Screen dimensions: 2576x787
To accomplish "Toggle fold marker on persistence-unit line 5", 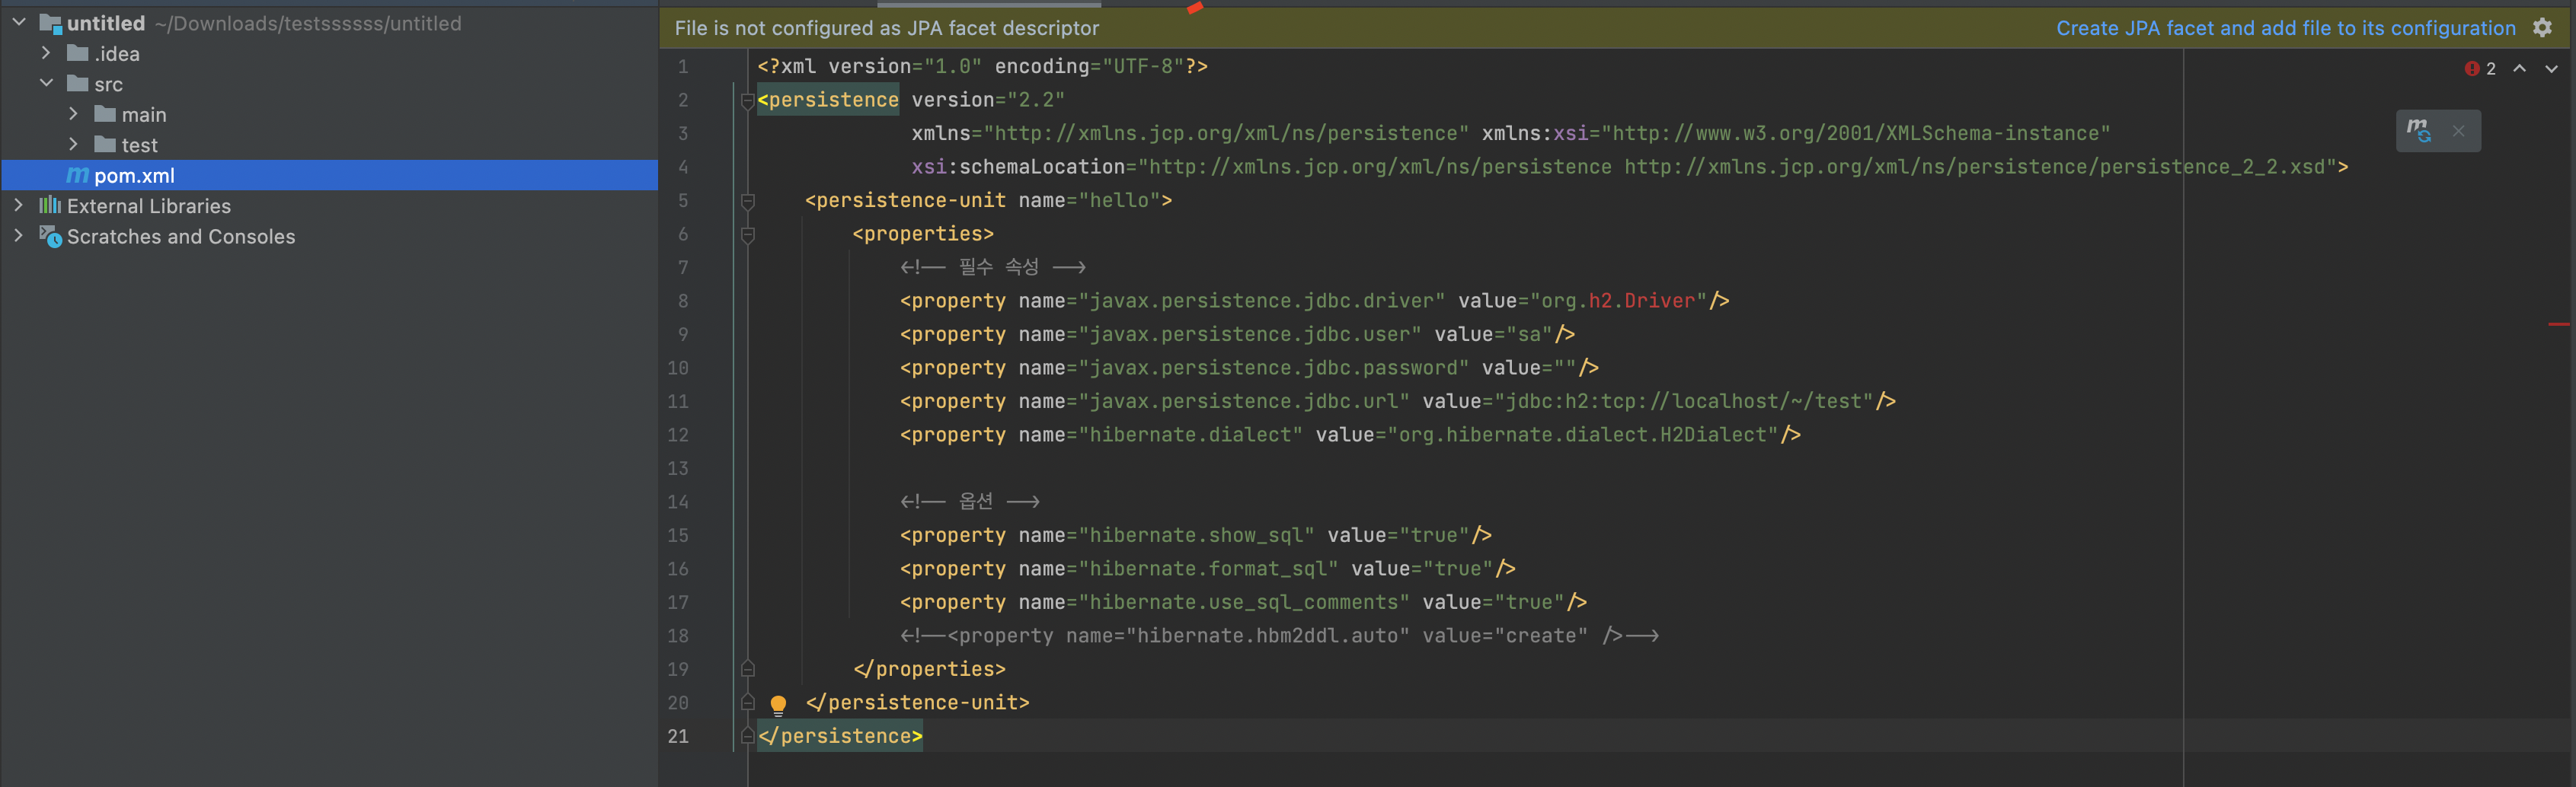I will pos(747,201).
